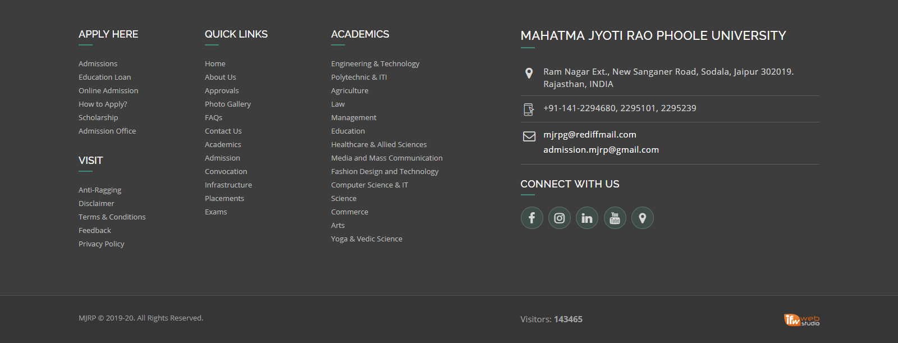Go to Placements page
Screen dimensions: 898x343
pos(224,199)
